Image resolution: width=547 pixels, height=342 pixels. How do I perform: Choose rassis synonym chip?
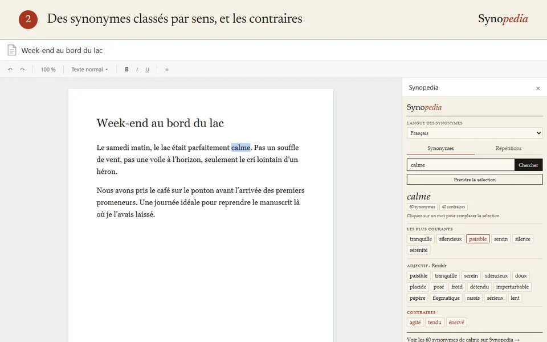coord(473,298)
